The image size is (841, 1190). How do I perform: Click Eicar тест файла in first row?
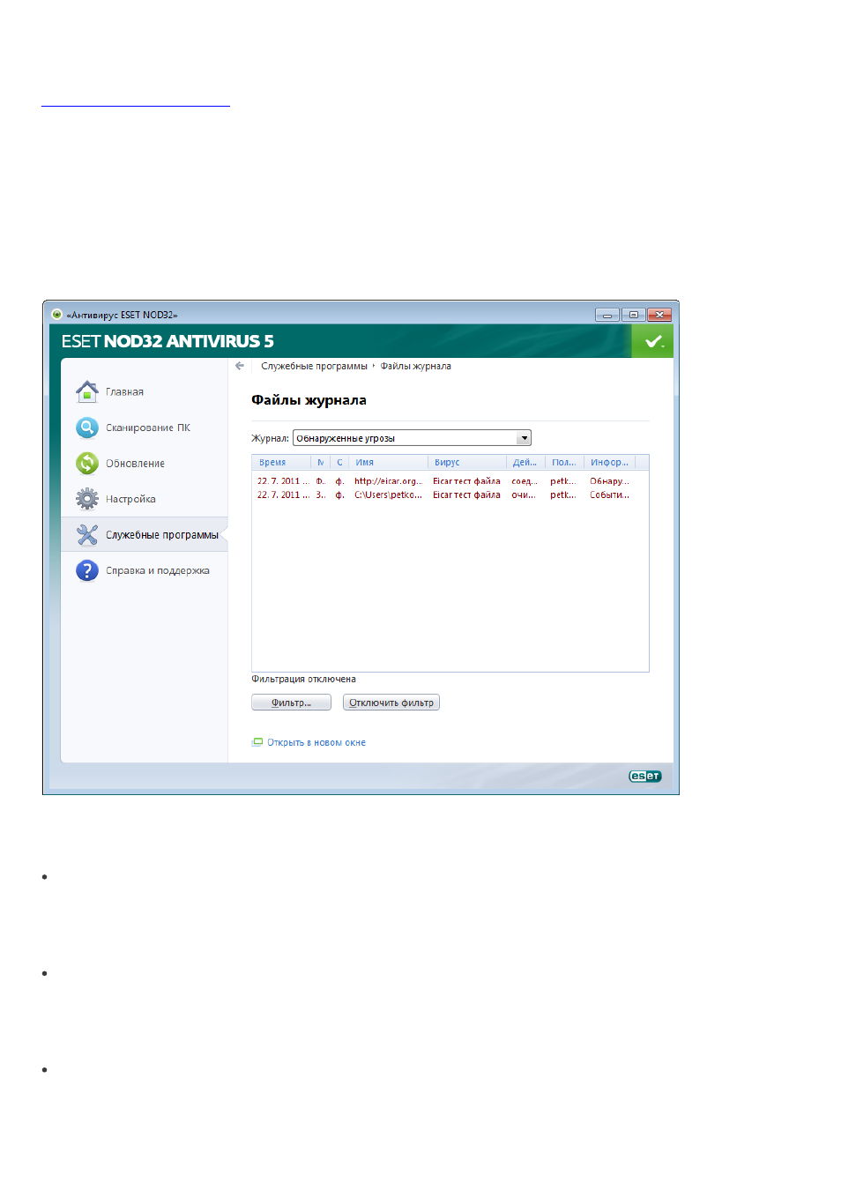pos(466,481)
